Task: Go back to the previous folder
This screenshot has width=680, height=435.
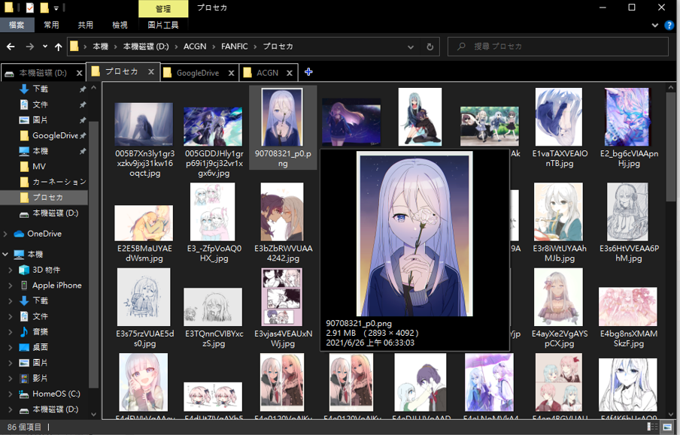Action: tap(11, 47)
